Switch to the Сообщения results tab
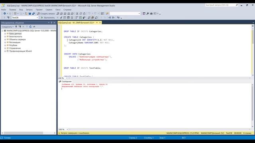 [x=65, y=81]
